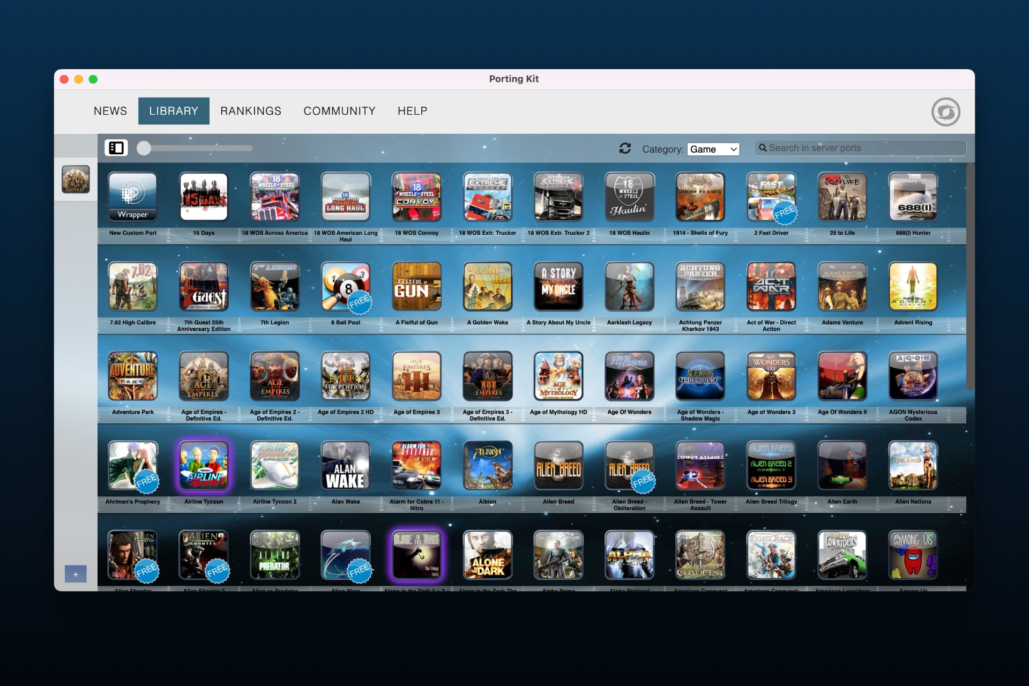The width and height of the screenshot is (1029, 686).
Task: Click the plus add button in sidebar
Action: tap(76, 574)
